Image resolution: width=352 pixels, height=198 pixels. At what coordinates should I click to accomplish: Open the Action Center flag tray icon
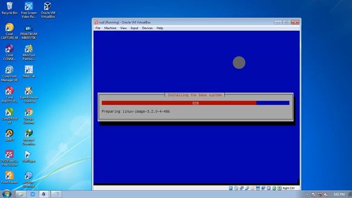tap(313, 194)
